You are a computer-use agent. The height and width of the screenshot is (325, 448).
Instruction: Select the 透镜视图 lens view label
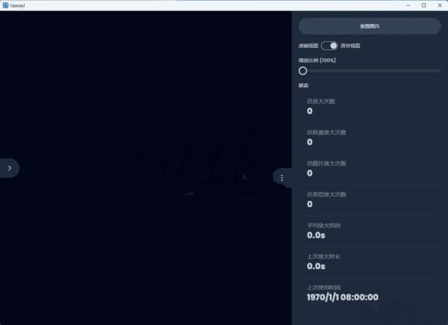pos(308,46)
